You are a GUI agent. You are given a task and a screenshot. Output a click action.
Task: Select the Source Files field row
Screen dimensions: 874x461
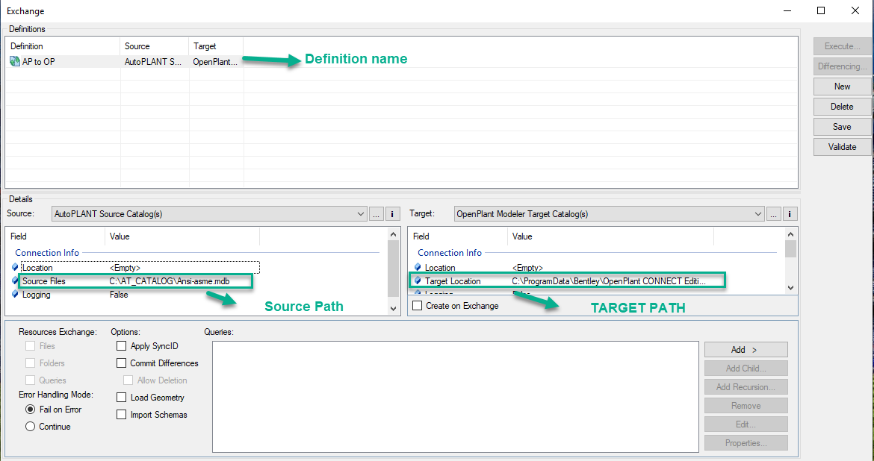coord(136,281)
